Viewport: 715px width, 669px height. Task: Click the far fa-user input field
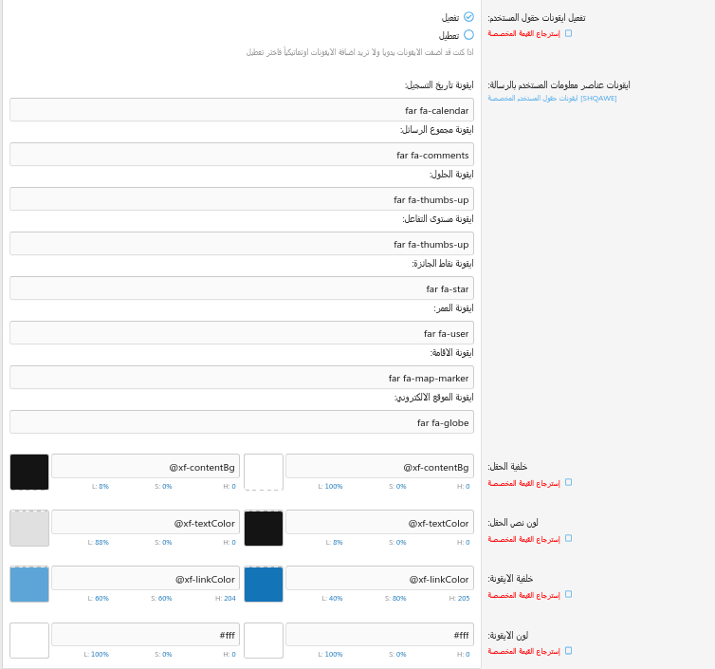coord(242,333)
